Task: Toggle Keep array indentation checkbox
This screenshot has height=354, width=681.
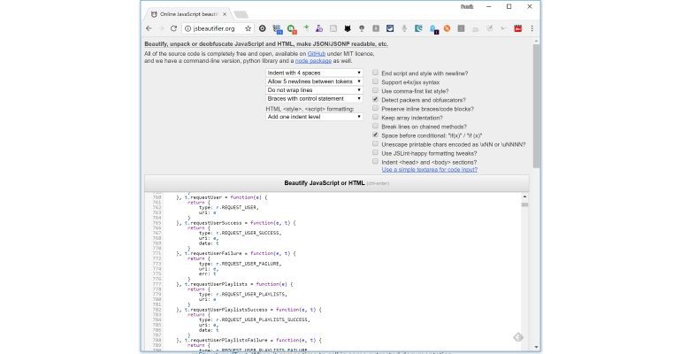Action: point(376,118)
